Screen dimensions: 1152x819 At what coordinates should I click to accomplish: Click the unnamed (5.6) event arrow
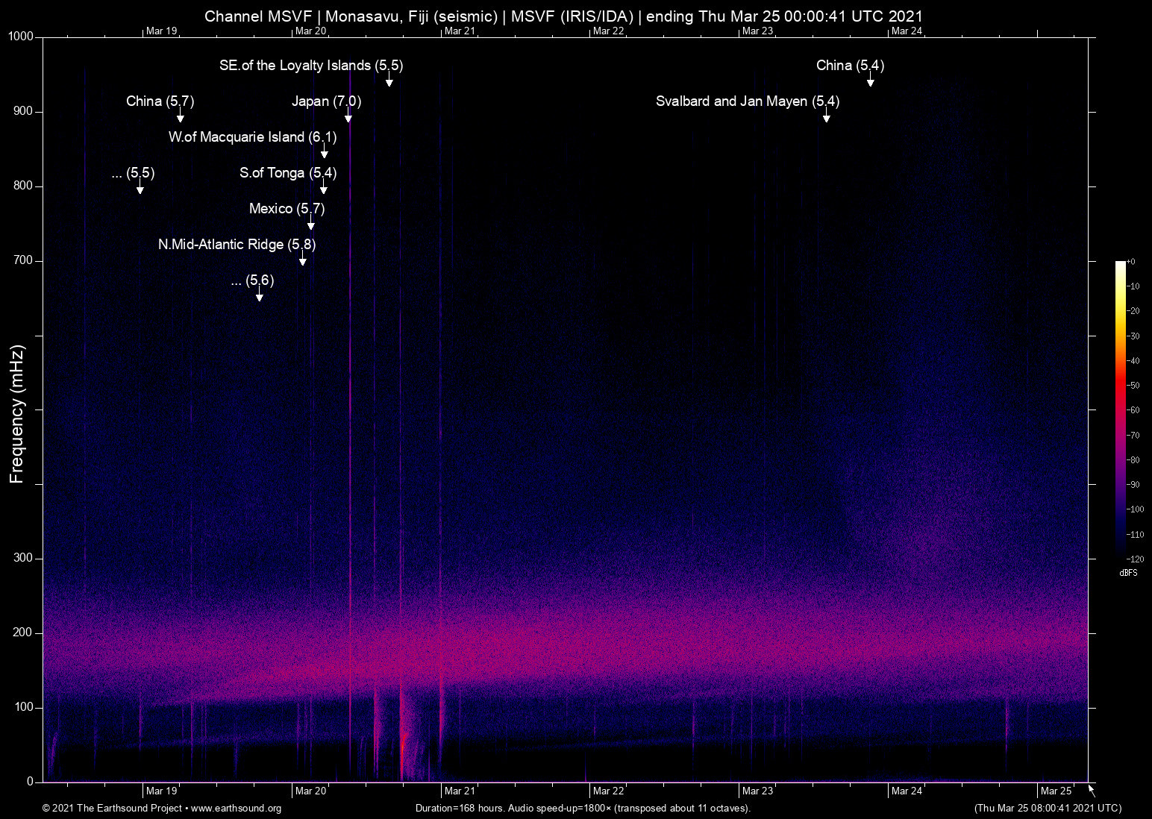pos(260,297)
